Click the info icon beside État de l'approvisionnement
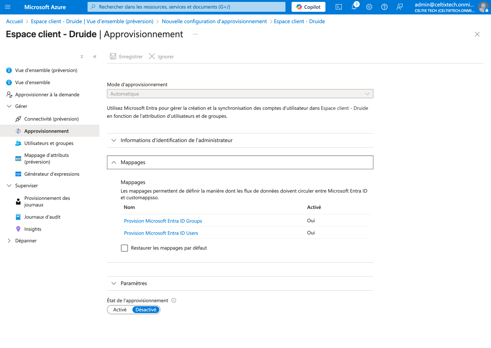Image resolution: width=491 pixels, height=348 pixels. tap(174, 301)
